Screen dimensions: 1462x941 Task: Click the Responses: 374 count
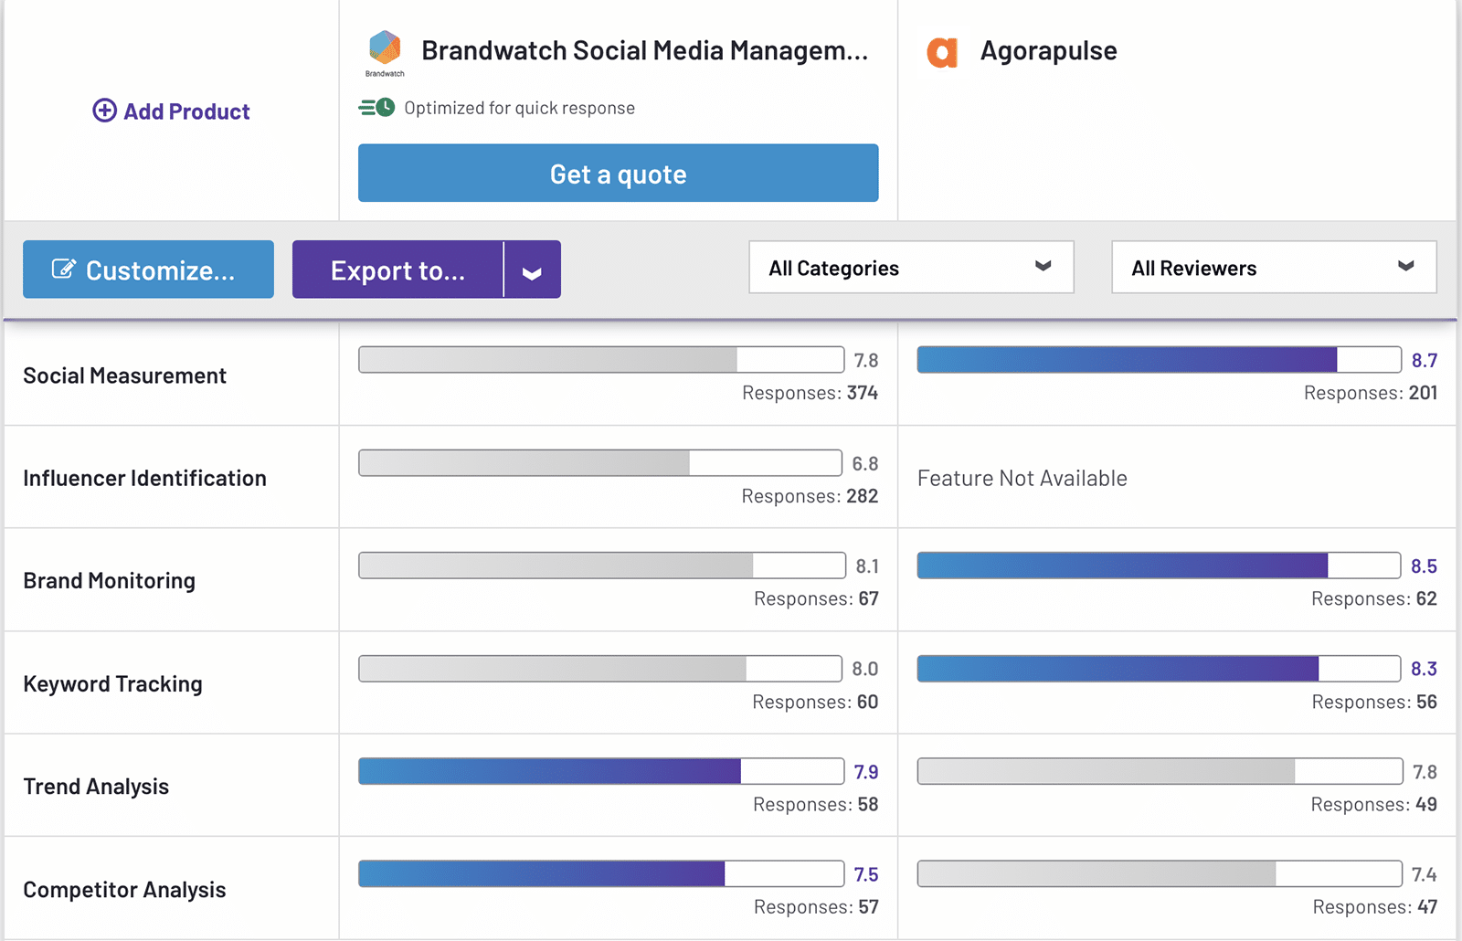click(x=810, y=393)
